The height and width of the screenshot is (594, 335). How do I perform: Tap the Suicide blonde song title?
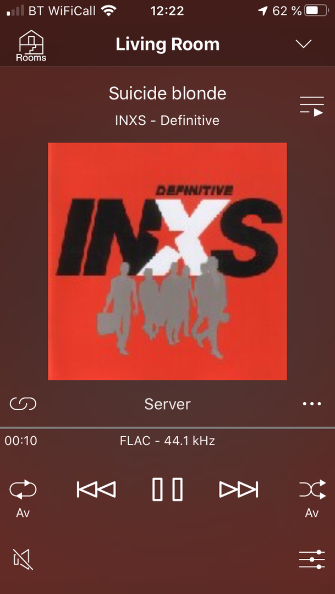click(167, 93)
